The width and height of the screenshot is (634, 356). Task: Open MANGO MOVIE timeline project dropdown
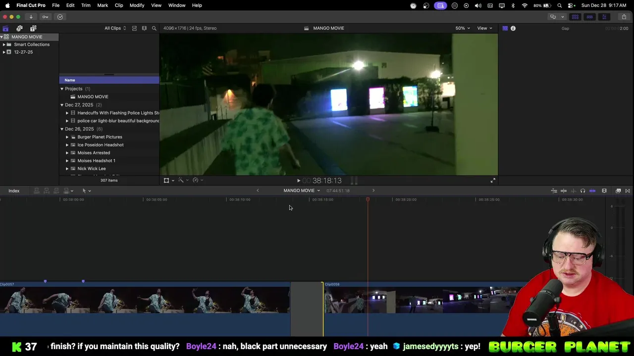pyautogui.click(x=302, y=190)
